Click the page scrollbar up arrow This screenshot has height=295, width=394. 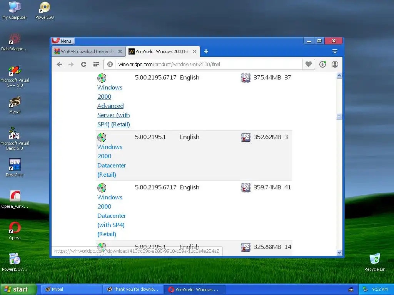[339, 76]
